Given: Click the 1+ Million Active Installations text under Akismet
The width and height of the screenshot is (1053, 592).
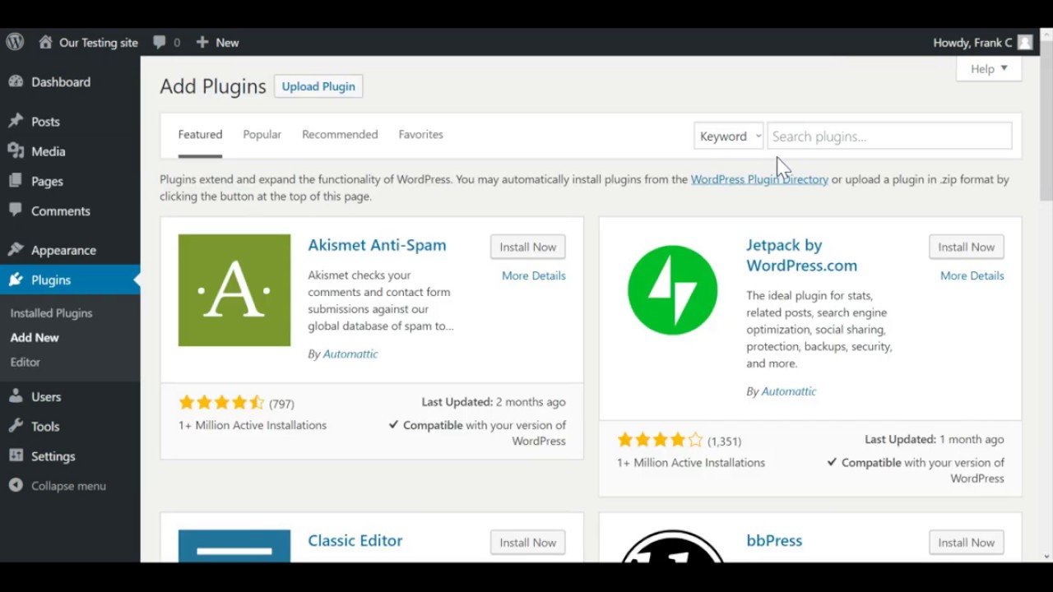Looking at the screenshot, I should (253, 425).
